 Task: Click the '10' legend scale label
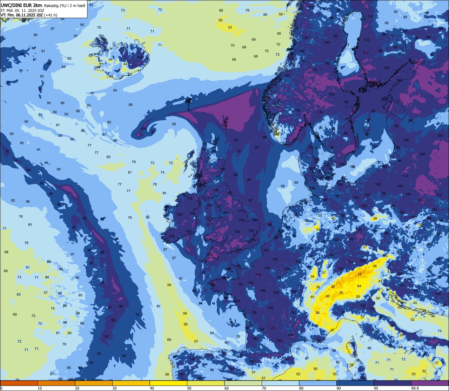click(x=40, y=388)
